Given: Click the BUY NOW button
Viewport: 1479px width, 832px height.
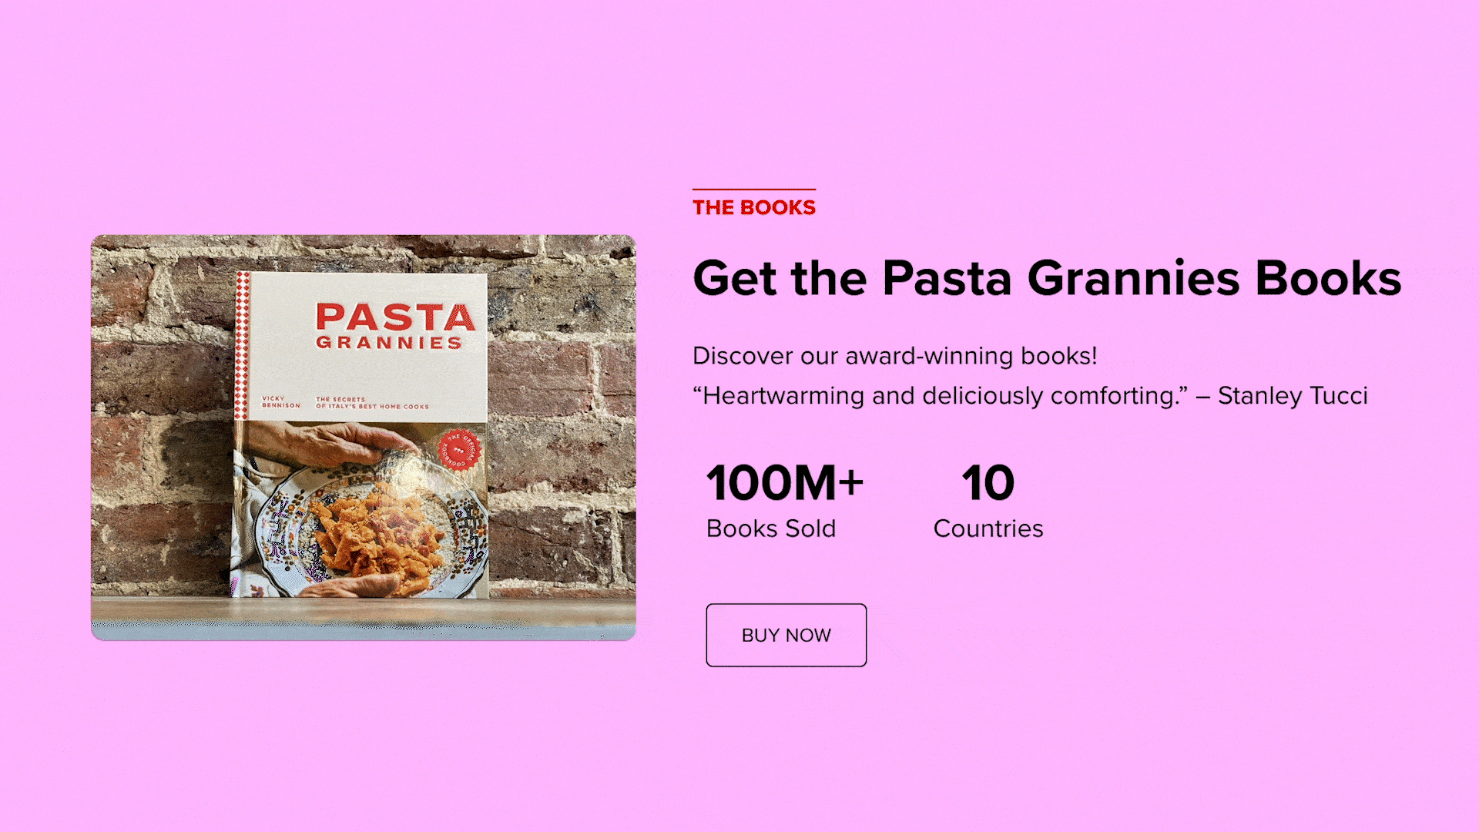Looking at the screenshot, I should (x=786, y=635).
